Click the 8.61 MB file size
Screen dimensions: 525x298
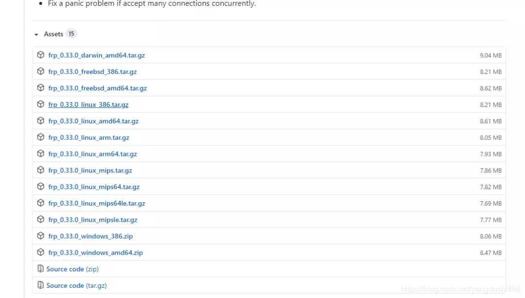[x=490, y=121]
